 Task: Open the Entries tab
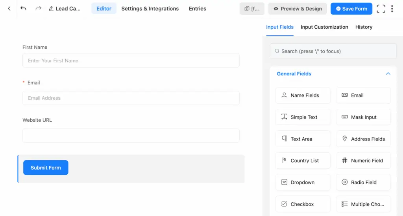[x=198, y=9]
